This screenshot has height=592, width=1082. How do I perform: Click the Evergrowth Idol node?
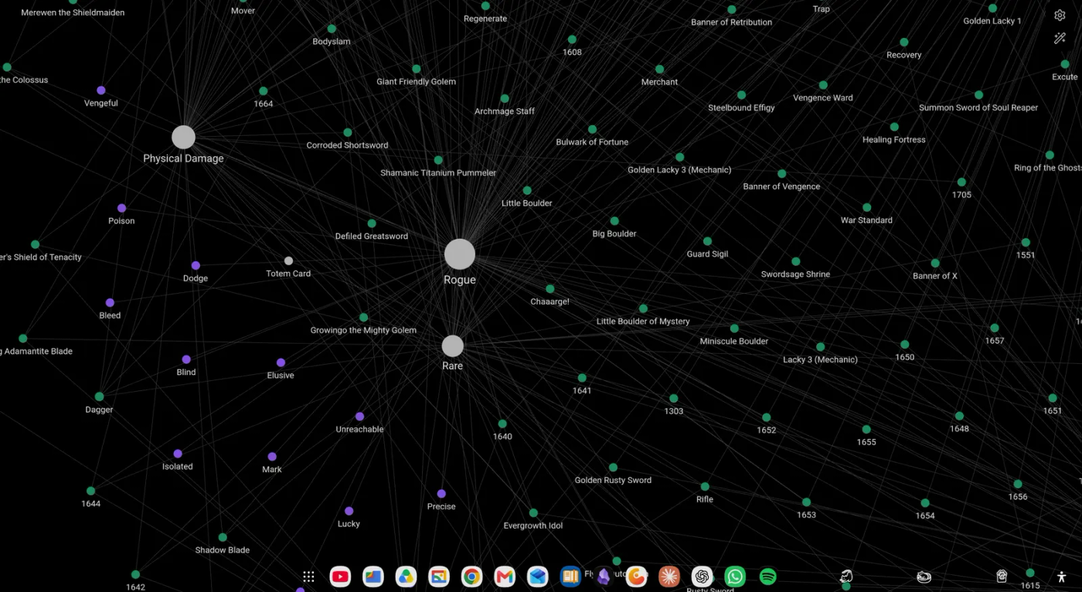click(x=533, y=512)
